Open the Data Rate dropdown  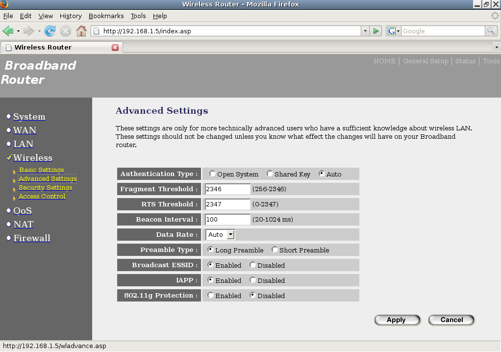click(x=221, y=235)
